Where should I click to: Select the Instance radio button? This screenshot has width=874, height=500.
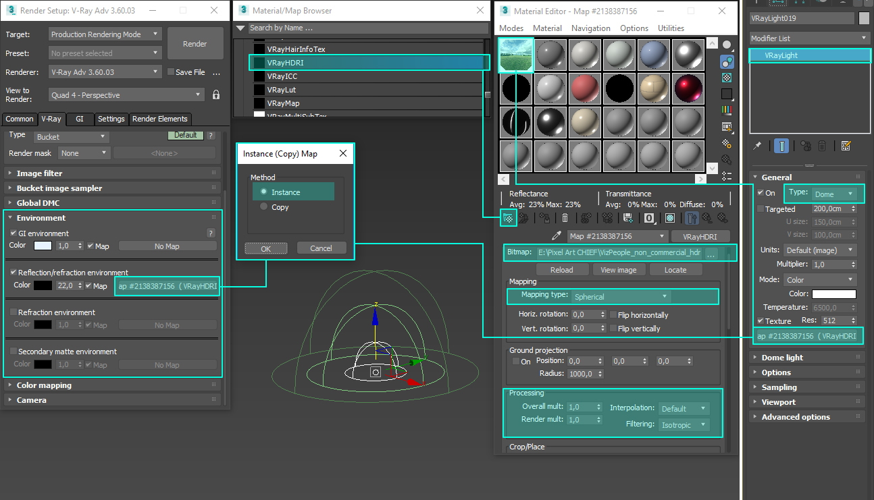(x=263, y=192)
